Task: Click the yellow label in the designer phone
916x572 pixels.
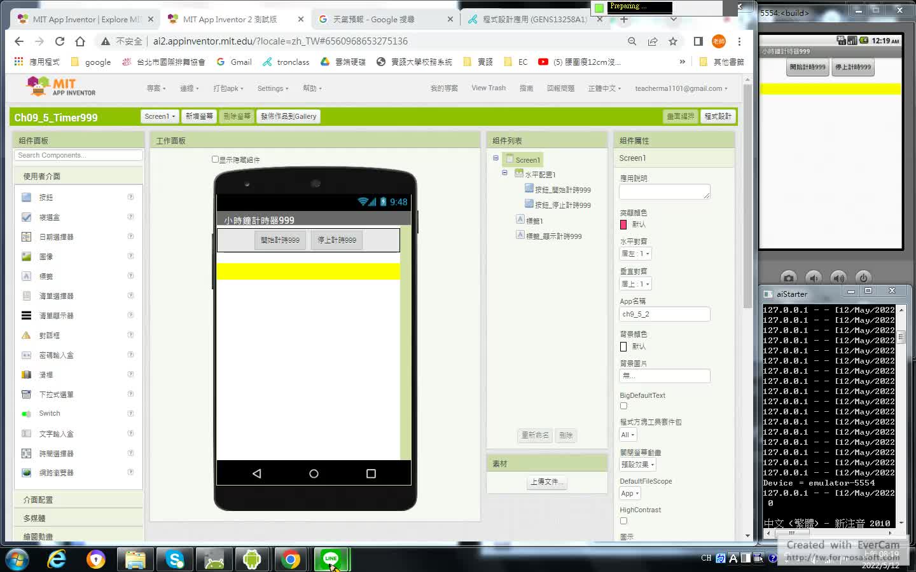Action: click(x=309, y=271)
